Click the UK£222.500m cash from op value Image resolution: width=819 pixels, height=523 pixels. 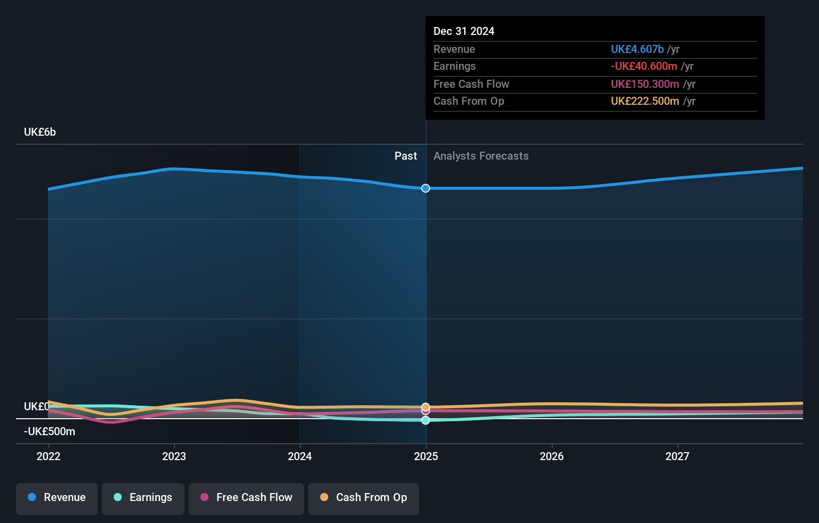645,101
